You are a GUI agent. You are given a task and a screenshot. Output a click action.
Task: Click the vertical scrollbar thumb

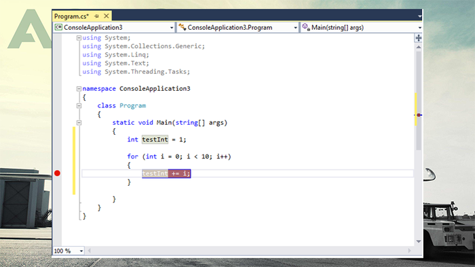419,100
